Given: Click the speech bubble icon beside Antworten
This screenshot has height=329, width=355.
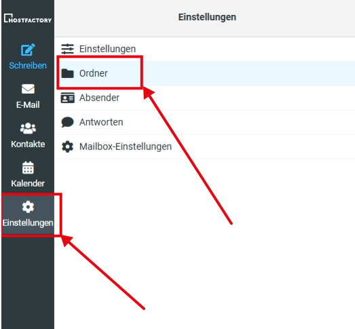Looking at the screenshot, I should (x=67, y=122).
